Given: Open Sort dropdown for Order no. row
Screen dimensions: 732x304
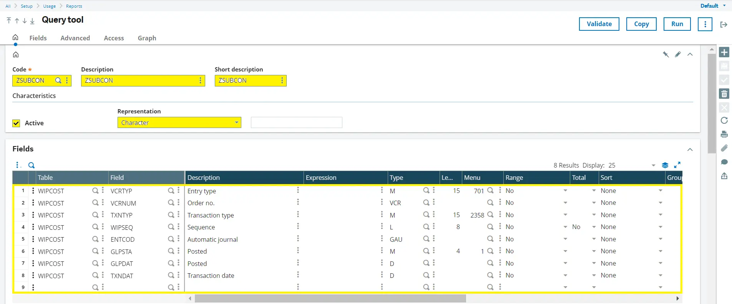Looking at the screenshot, I should coord(661,203).
